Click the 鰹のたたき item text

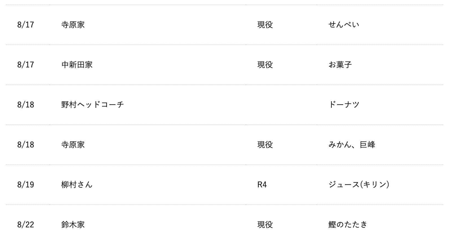[348, 225]
